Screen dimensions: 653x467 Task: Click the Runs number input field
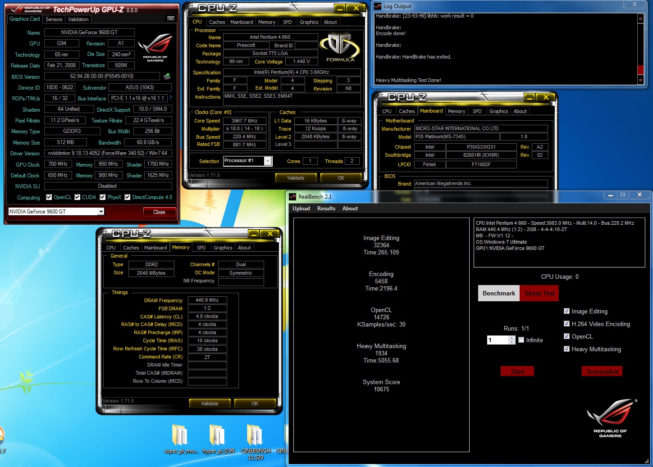498,340
